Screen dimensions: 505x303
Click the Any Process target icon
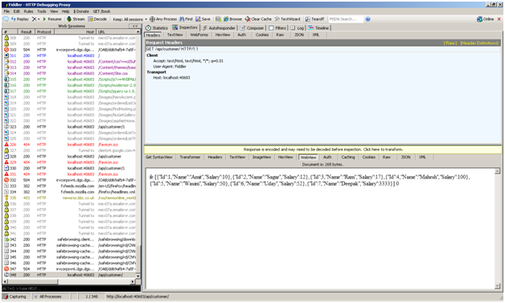pyautogui.click(x=163, y=19)
